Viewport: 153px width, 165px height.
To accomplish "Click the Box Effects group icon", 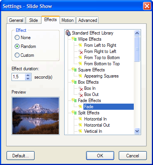I will (74, 82).
